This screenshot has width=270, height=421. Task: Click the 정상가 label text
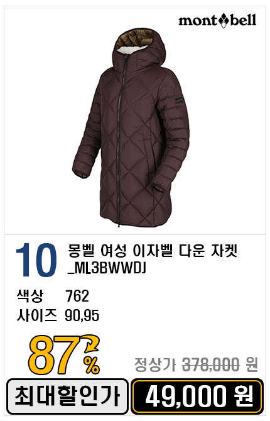(155, 365)
